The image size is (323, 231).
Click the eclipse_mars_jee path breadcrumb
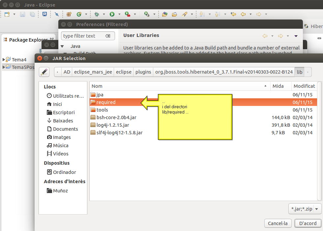(x=93, y=72)
